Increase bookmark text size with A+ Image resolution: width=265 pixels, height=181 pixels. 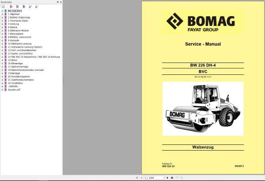click(x=30, y=7)
